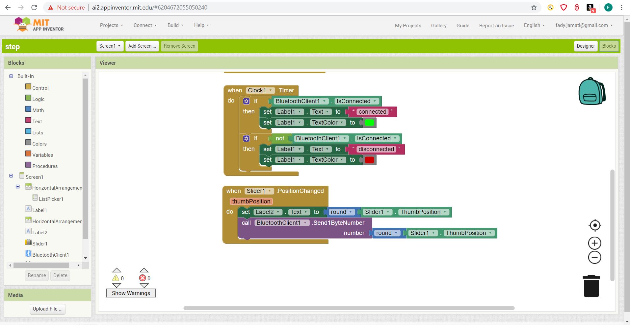
Task: Switch to the Designer view
Action: [x=586, y=46]
